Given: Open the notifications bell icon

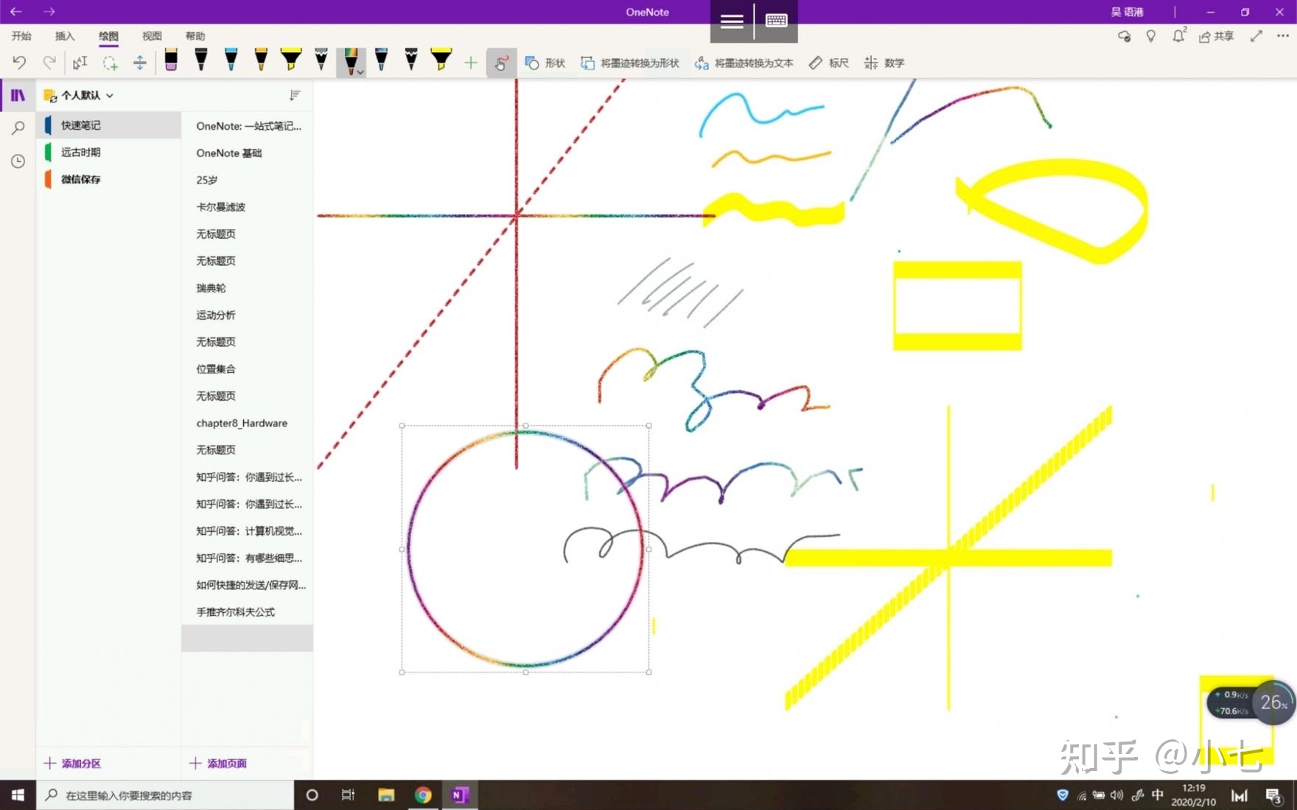Looking at the screenshot, I should click(1178, 36).
